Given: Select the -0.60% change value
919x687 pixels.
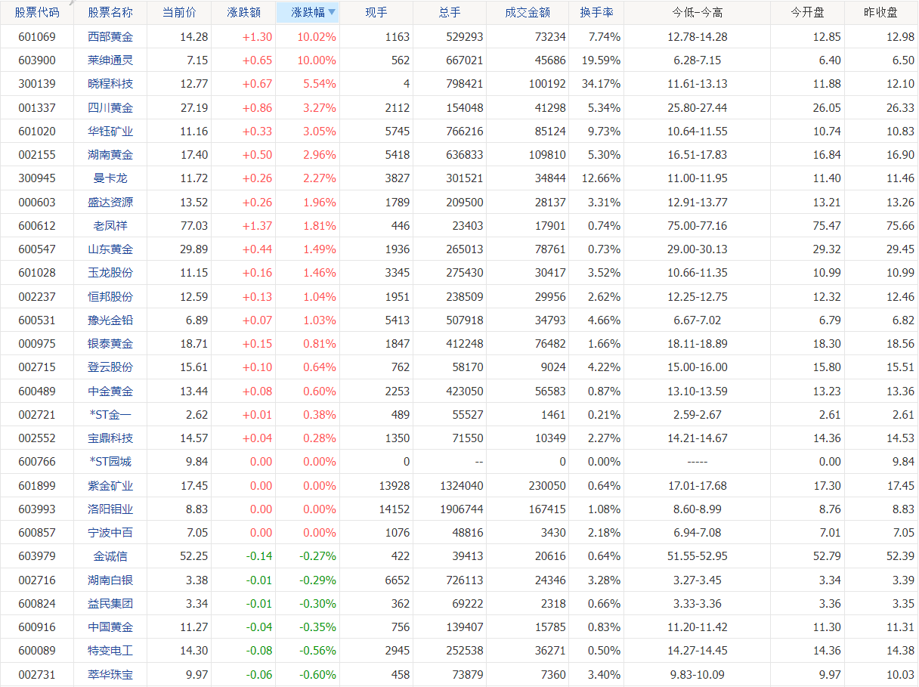Looking at the screenshot, I should [317, 674].
